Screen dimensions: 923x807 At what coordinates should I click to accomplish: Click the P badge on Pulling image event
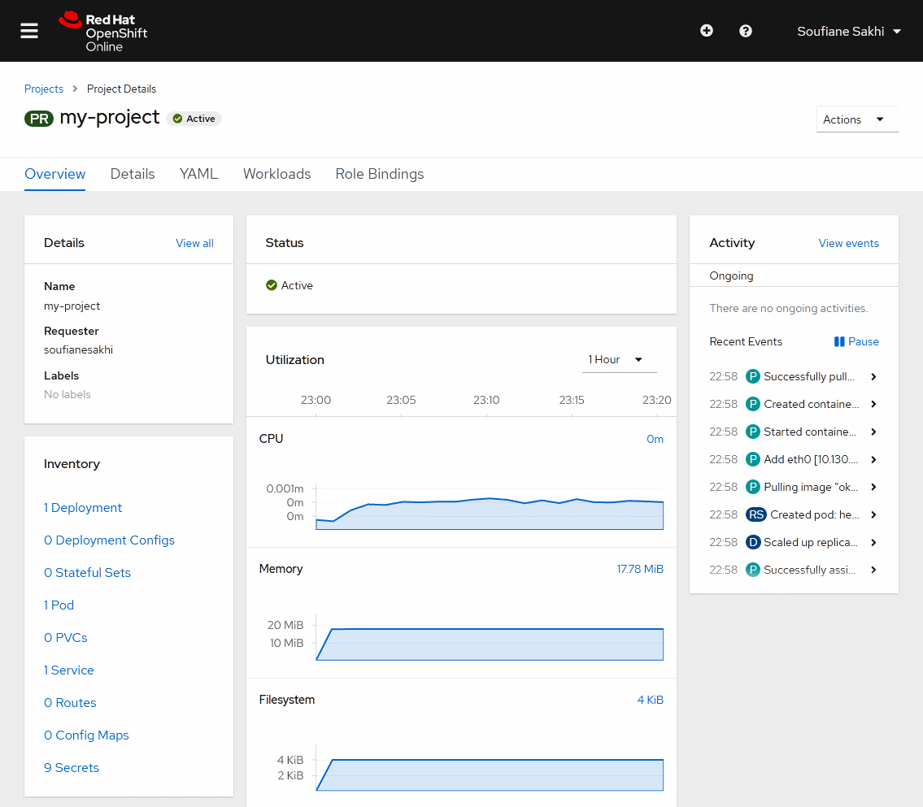[753, 487]
